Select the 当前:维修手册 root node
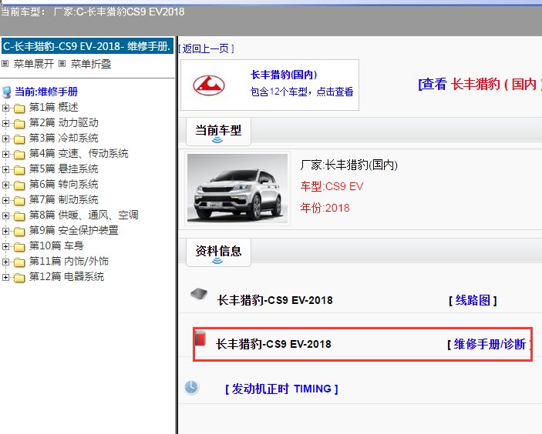 pos(46,92)
